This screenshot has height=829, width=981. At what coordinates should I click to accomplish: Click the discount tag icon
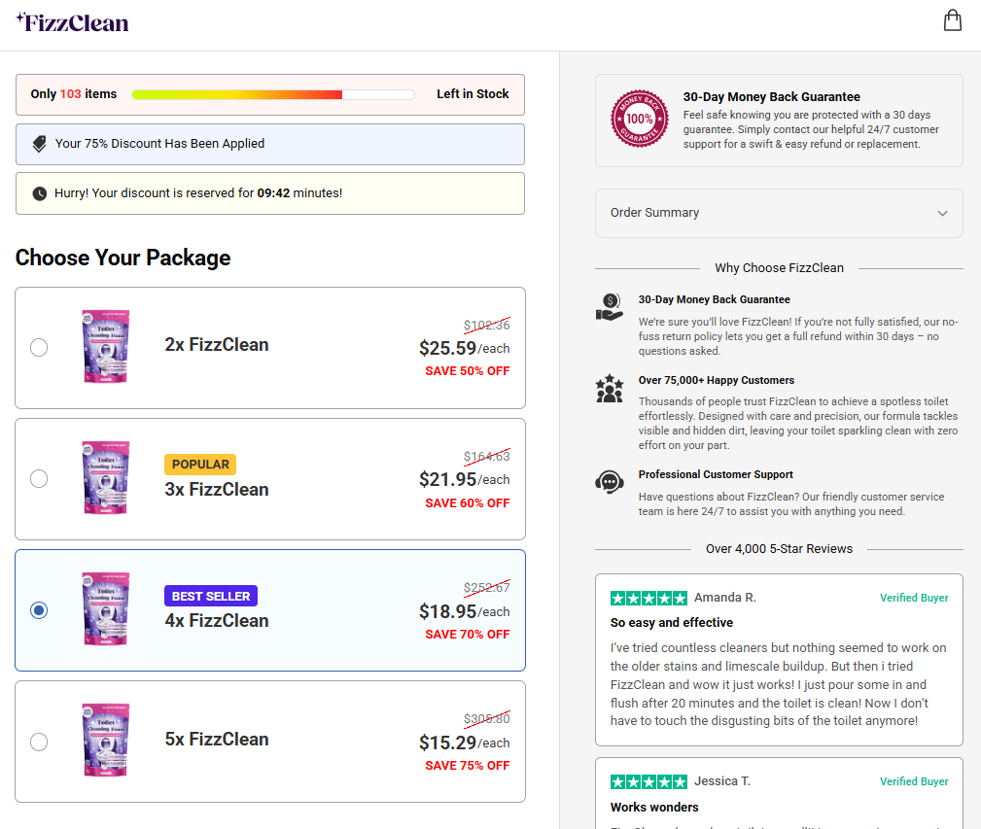click(39, 144)
